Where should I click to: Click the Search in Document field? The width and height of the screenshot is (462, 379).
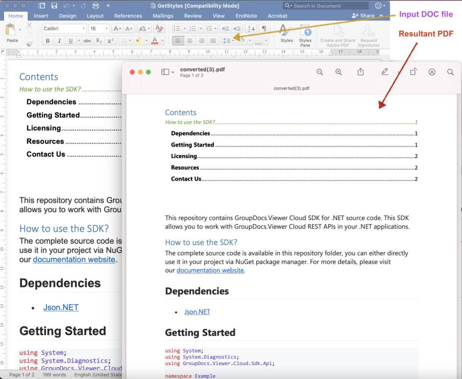326,5
